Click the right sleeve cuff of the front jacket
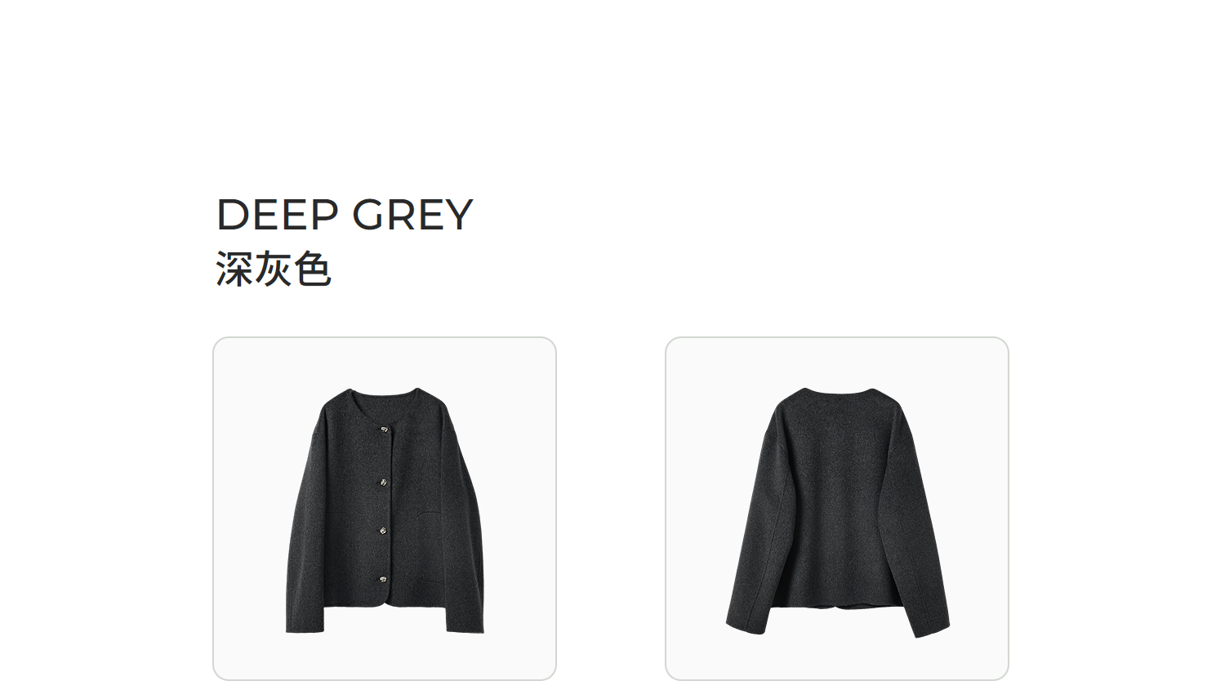The image size is (1225, 681). coord(465,620)
